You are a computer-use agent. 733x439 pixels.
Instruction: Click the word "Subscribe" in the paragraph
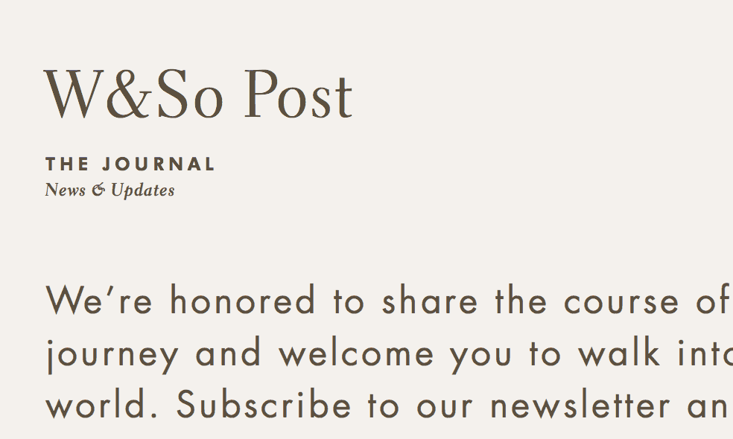(264, 406)
